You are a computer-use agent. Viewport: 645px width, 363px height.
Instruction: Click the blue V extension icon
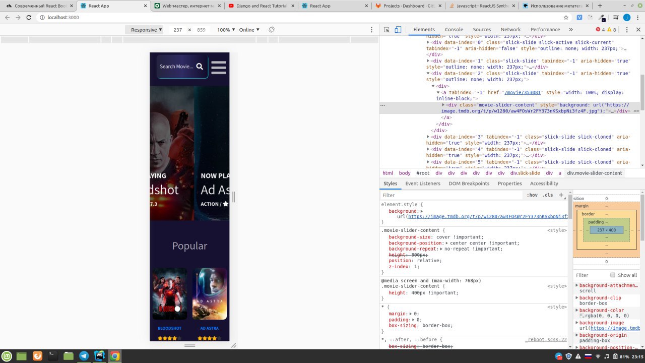tap(579, 17)
